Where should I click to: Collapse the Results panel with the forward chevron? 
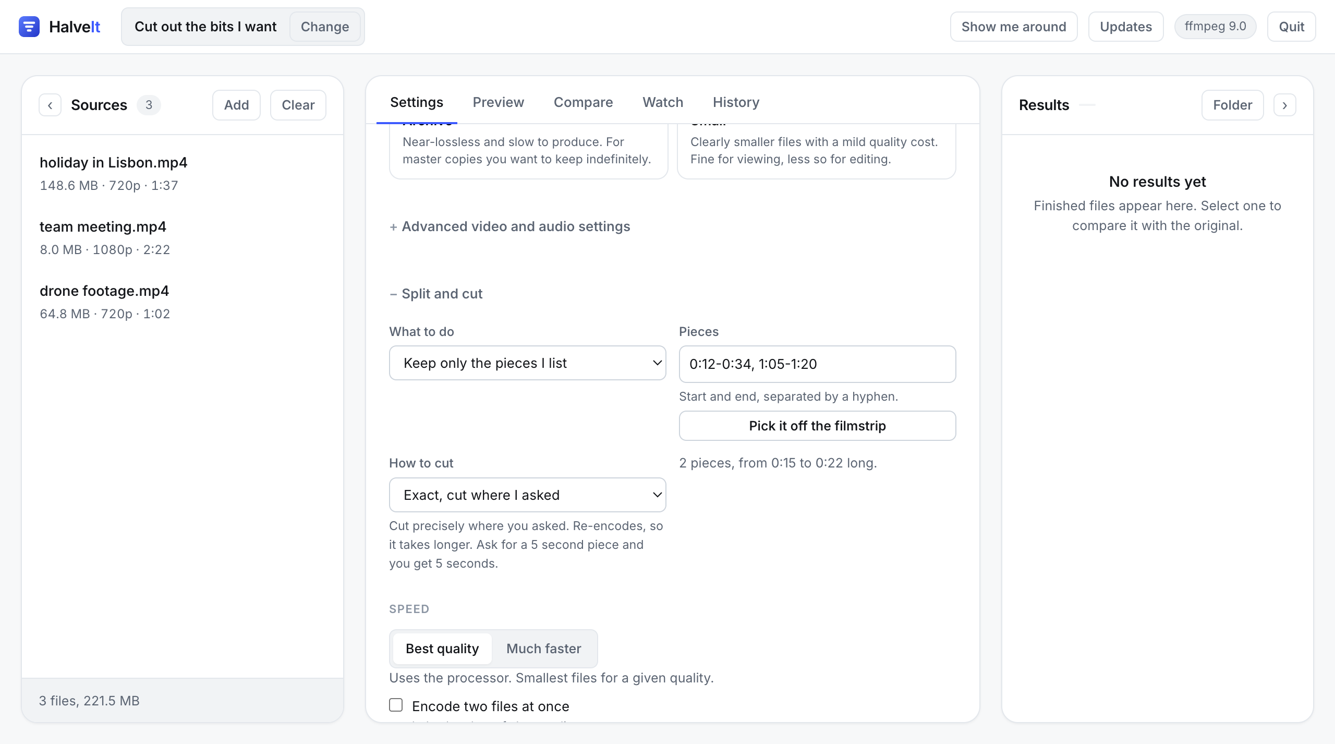(1285, 105)
